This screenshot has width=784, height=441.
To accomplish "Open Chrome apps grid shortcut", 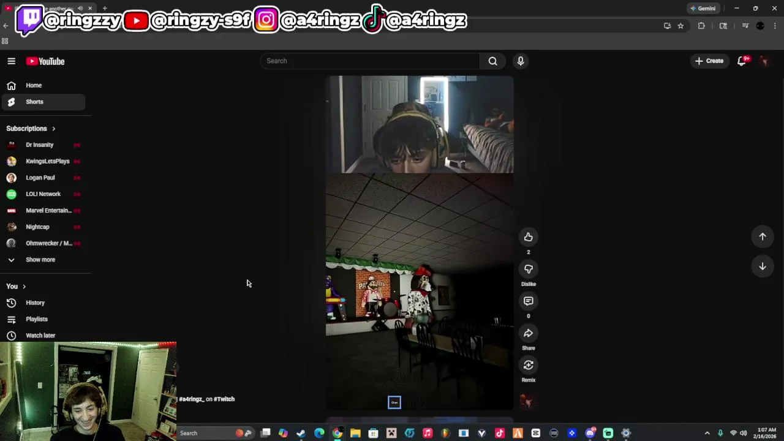I will [x=5, y=41].
